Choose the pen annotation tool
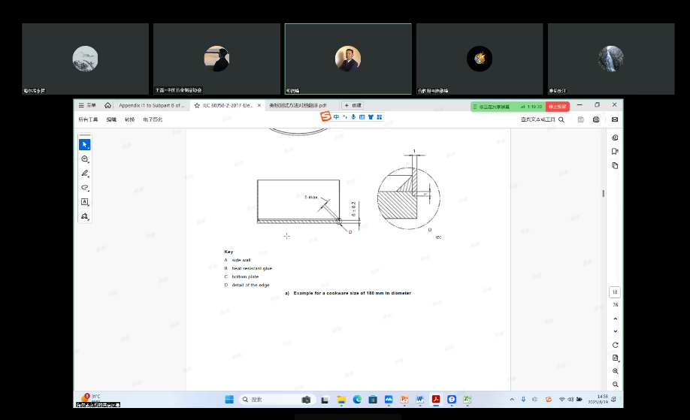The height and width of the screenshot is (420, 690). (85, 174)
